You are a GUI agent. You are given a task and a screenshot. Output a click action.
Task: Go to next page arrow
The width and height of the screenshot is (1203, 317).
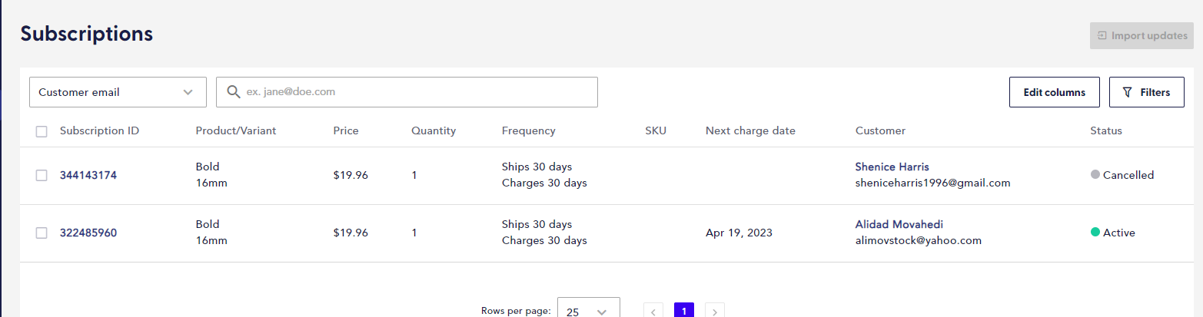coord(715,310)
